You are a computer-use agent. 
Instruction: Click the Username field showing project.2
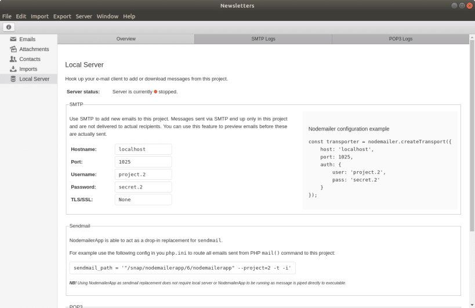click(143, 175)
